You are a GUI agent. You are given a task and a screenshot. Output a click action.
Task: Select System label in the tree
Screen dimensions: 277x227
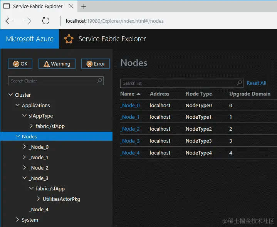(x=30, y=220)
